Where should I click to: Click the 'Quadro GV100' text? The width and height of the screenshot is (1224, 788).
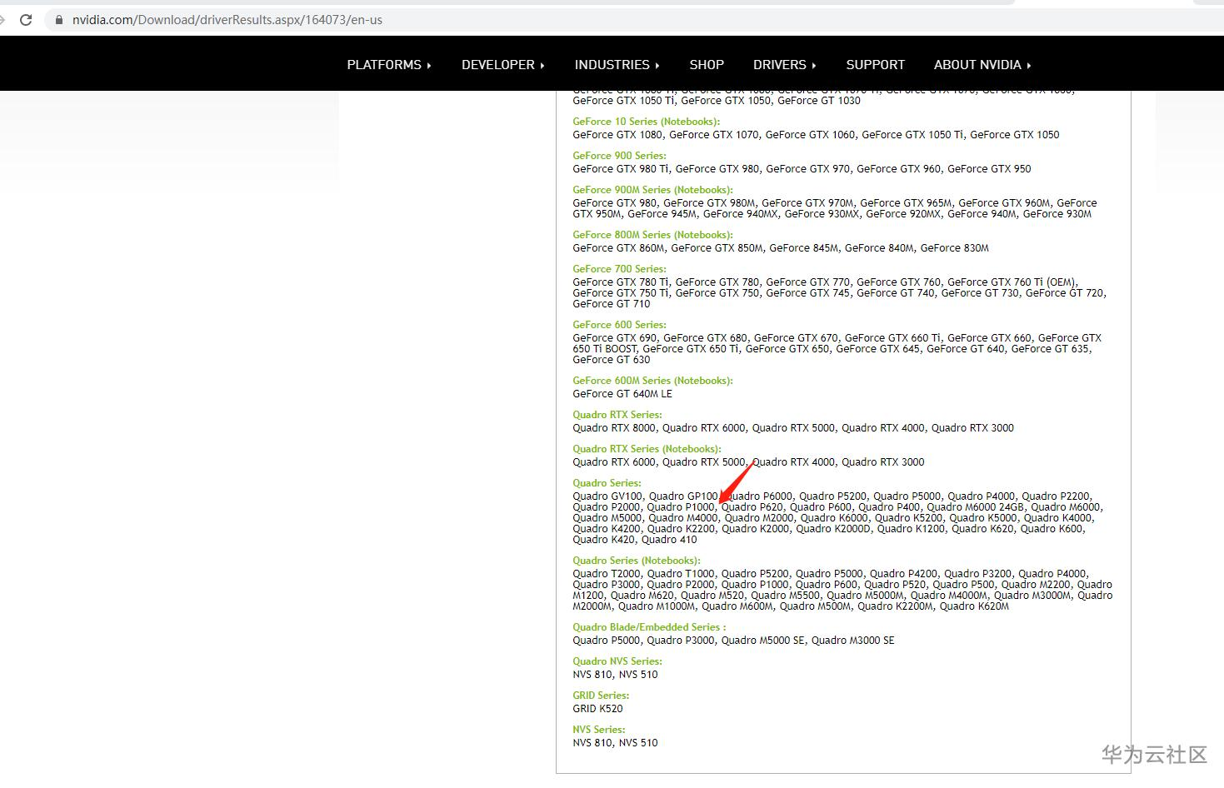point(607,496)
